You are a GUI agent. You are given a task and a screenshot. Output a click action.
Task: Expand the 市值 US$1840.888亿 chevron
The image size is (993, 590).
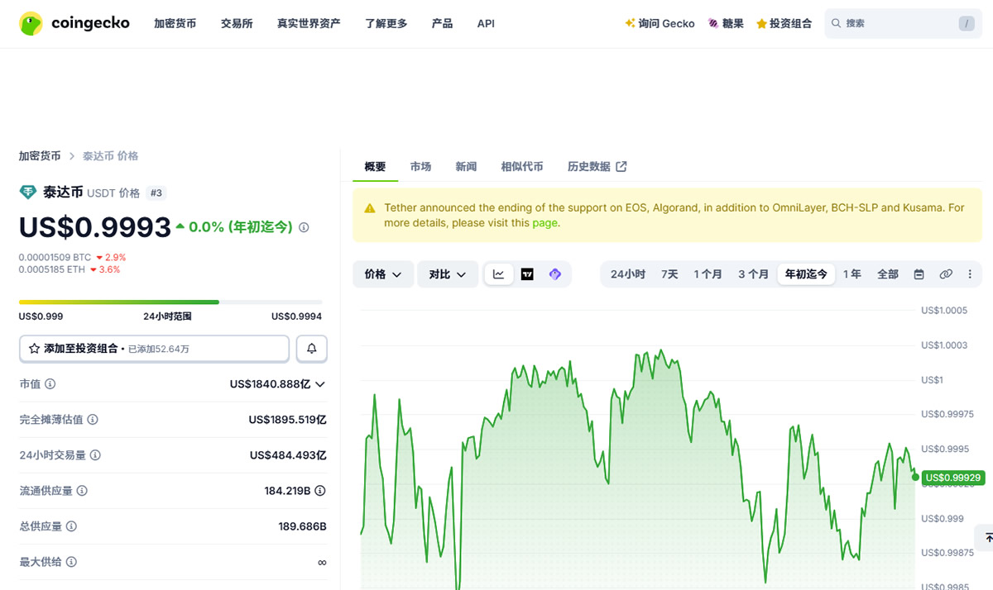pyautogui.click(x=320, y=384)
